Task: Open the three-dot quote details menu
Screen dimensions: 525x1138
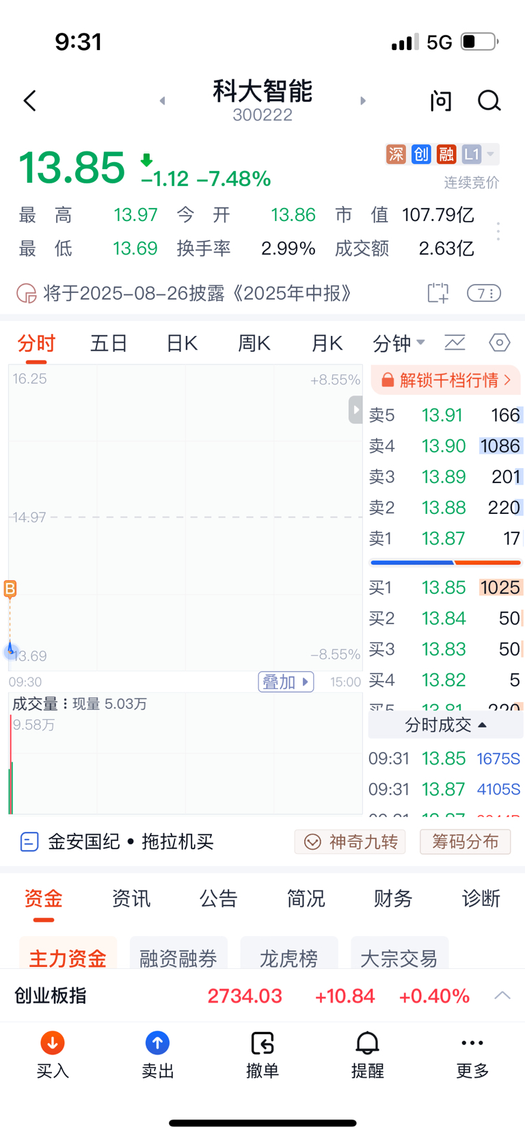Action: (x=498, y=231)
